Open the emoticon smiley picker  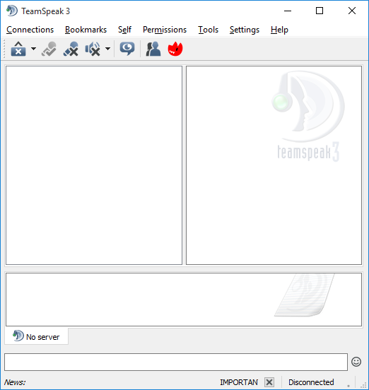(x=356, y=362)
